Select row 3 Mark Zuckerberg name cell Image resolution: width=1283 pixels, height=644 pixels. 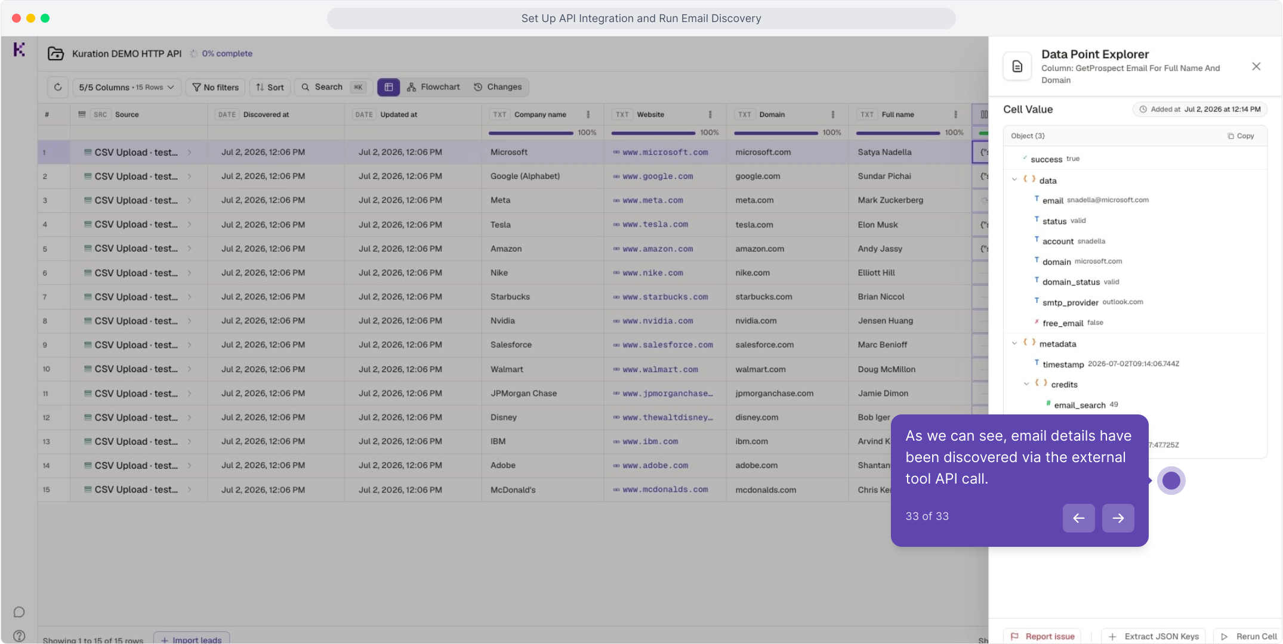[x=909, y=200]
